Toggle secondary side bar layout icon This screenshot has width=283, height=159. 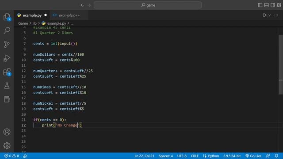[273, 5]
